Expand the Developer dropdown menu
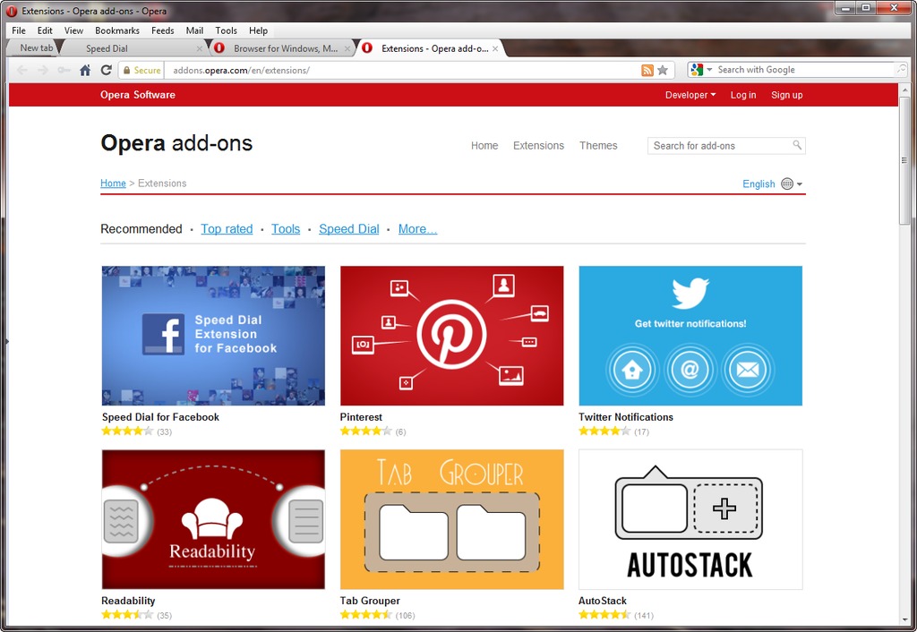Image resolution: width=917 pixels, height=632 pixels. (690, 95)
